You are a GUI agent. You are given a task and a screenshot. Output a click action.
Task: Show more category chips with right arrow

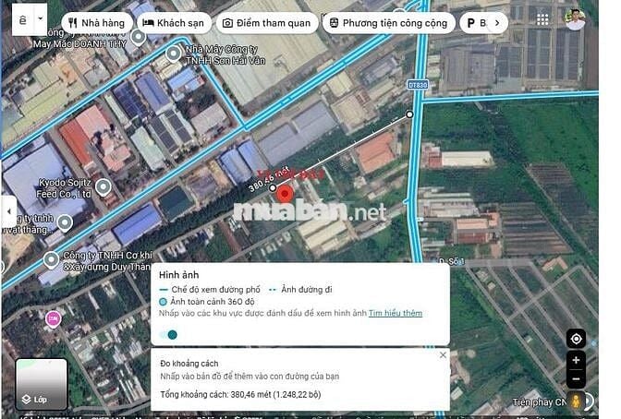(497, 23)
